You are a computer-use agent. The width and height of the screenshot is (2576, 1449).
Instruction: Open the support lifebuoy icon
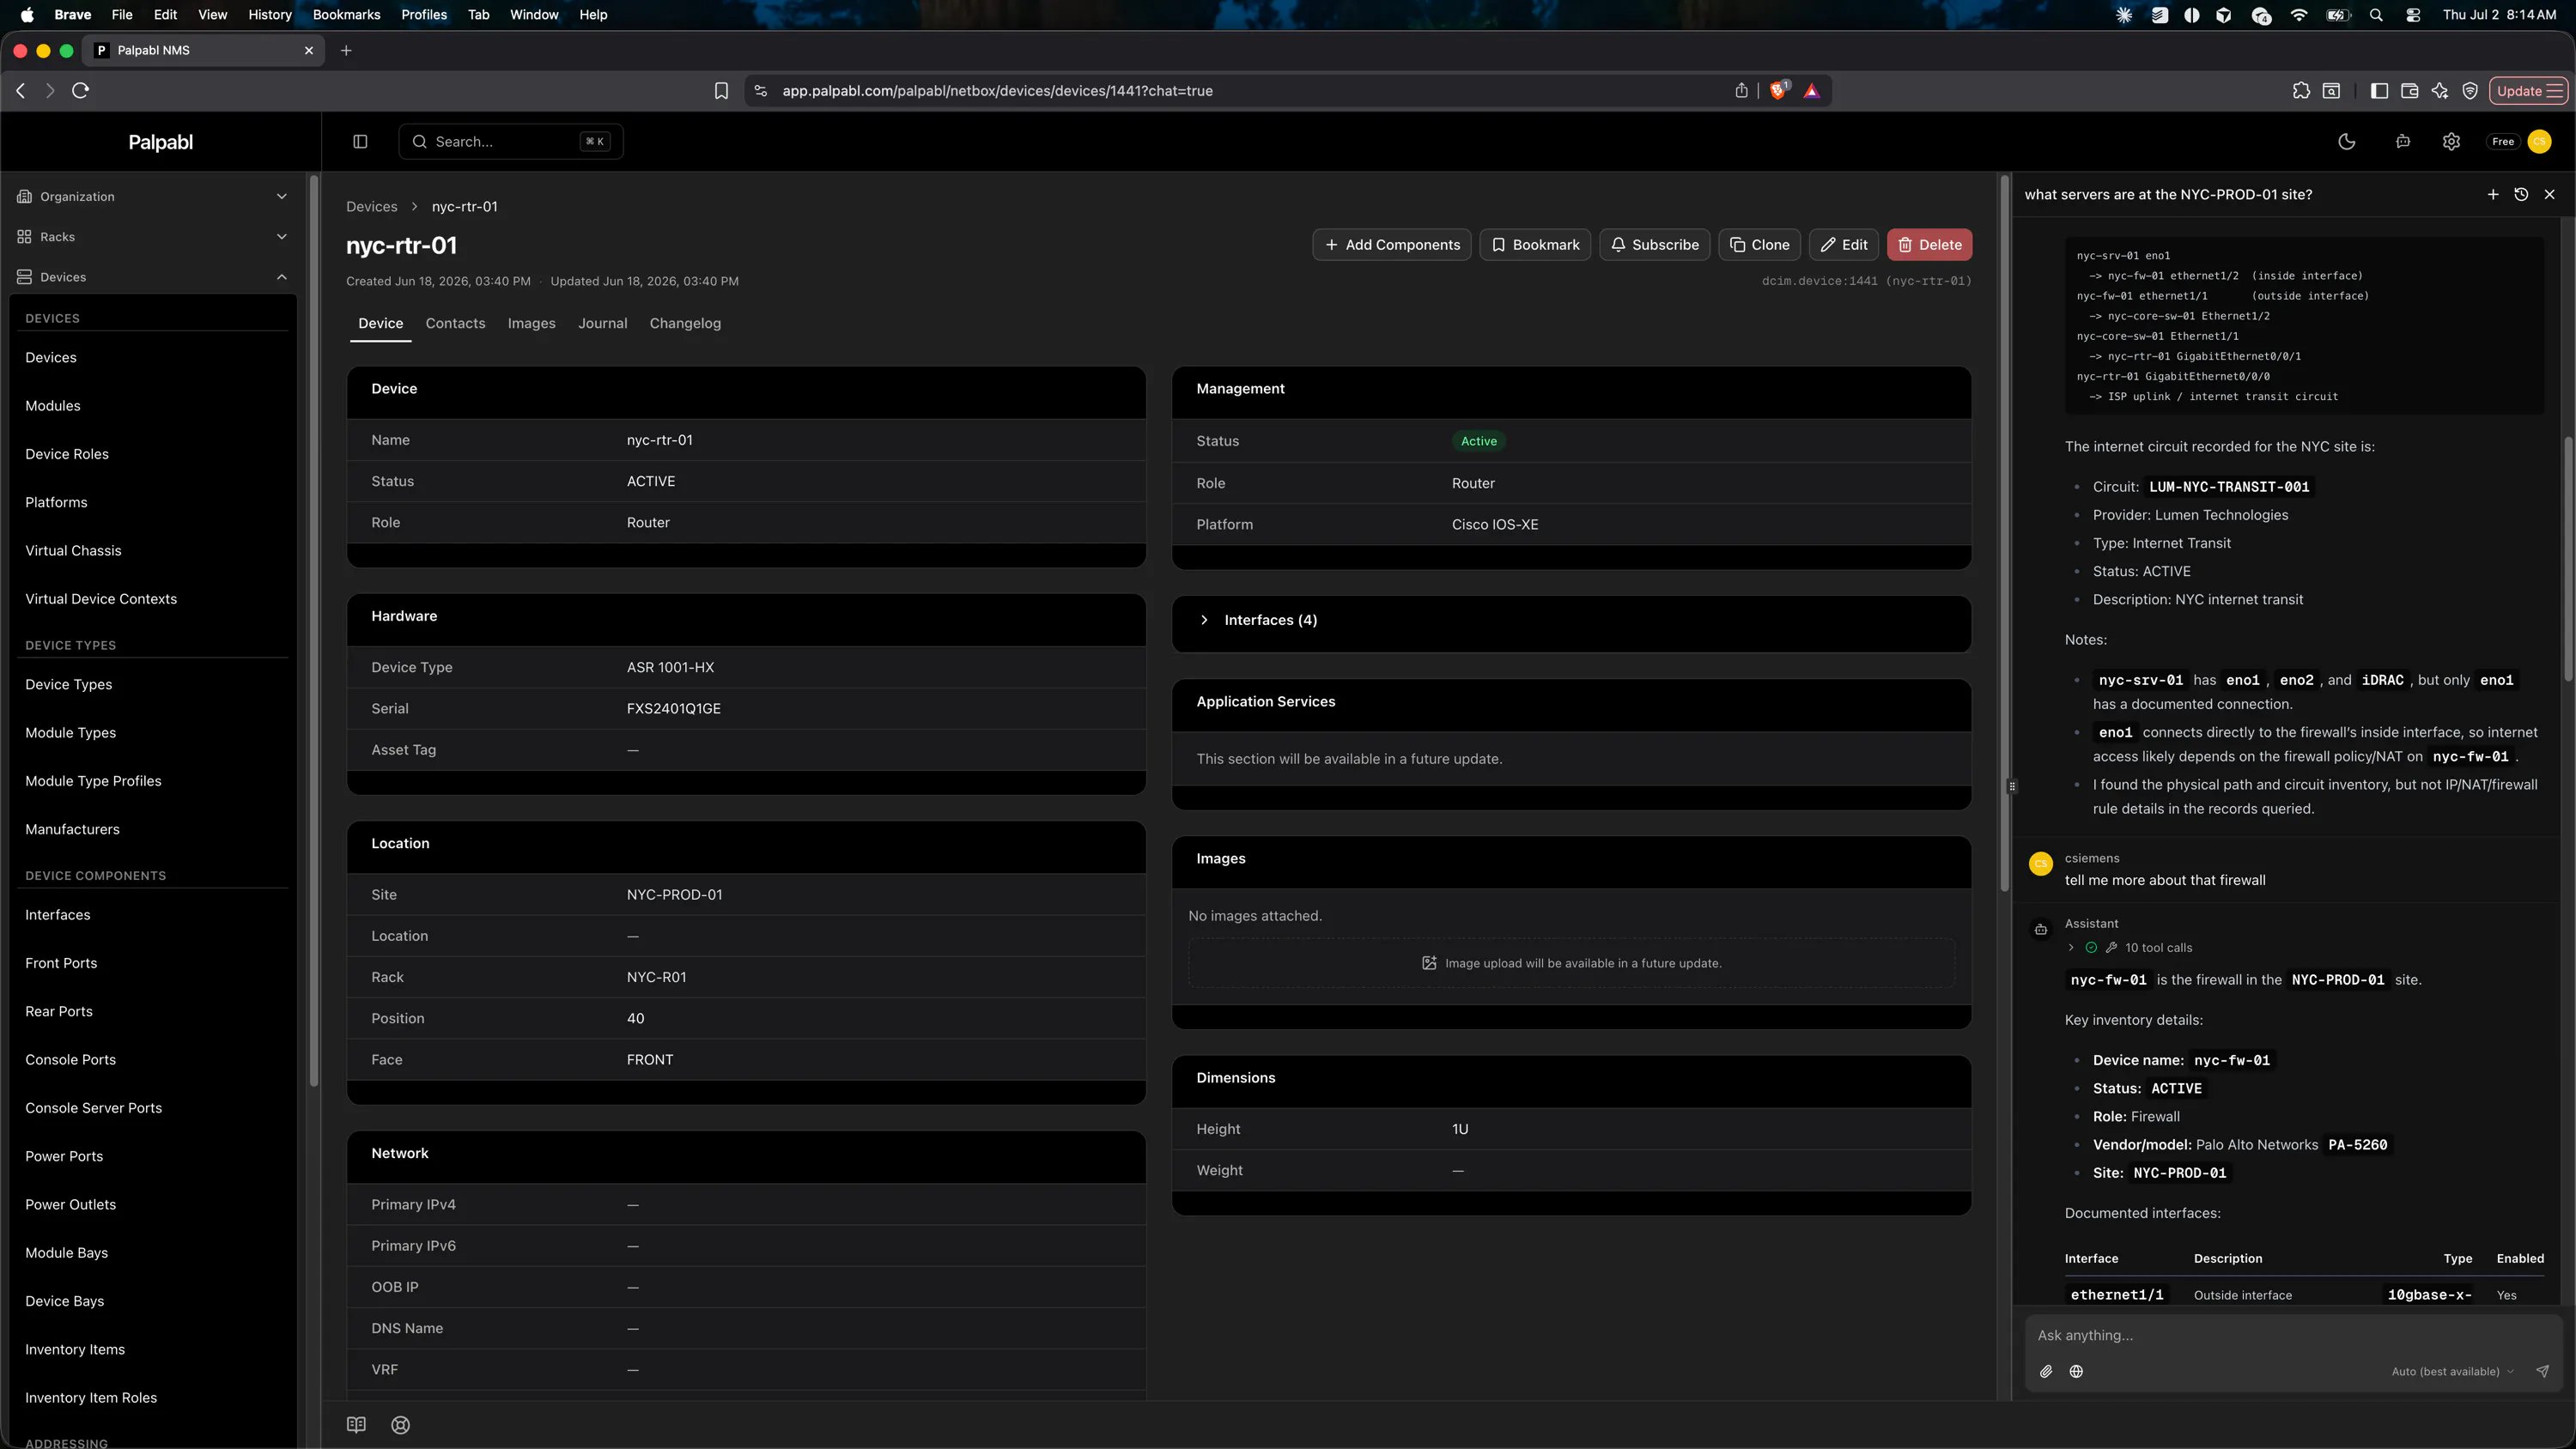[400, 1425]
